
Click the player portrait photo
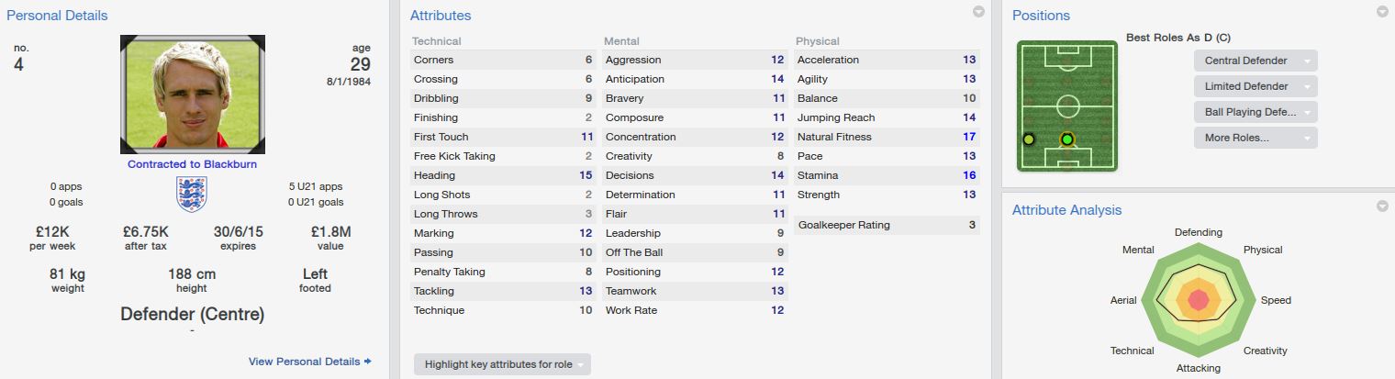click(x=193, y=95)
